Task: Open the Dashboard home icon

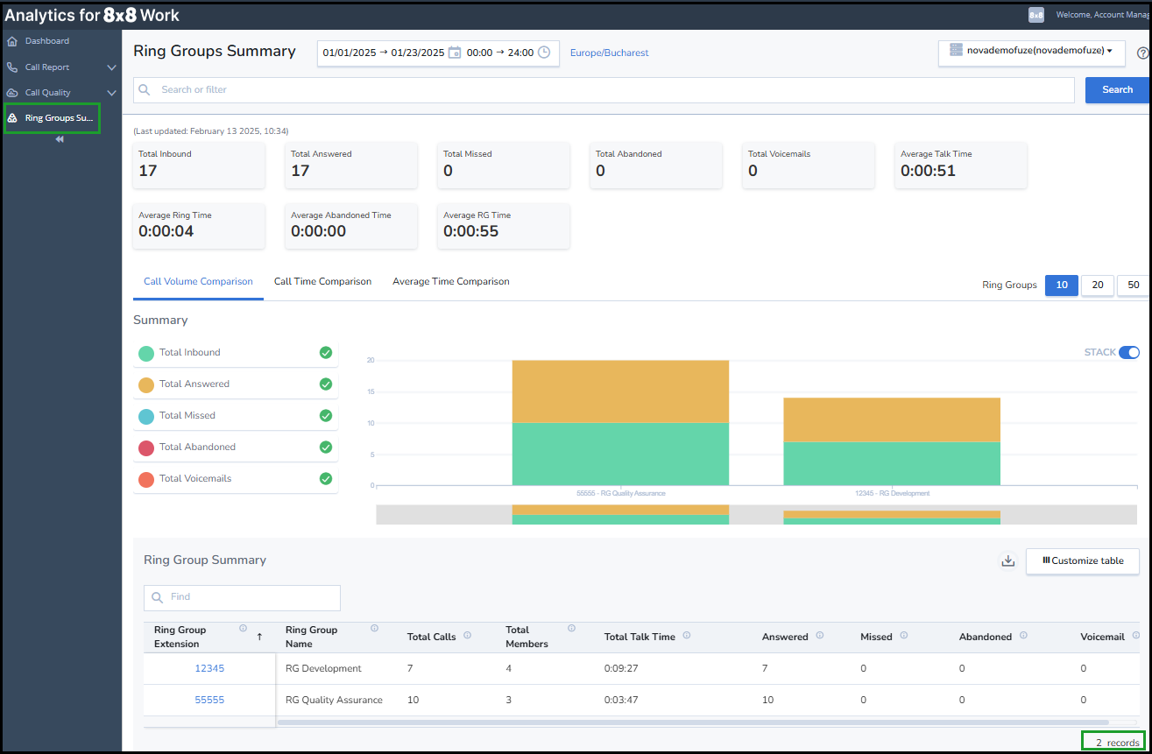Action: point(12,41)
